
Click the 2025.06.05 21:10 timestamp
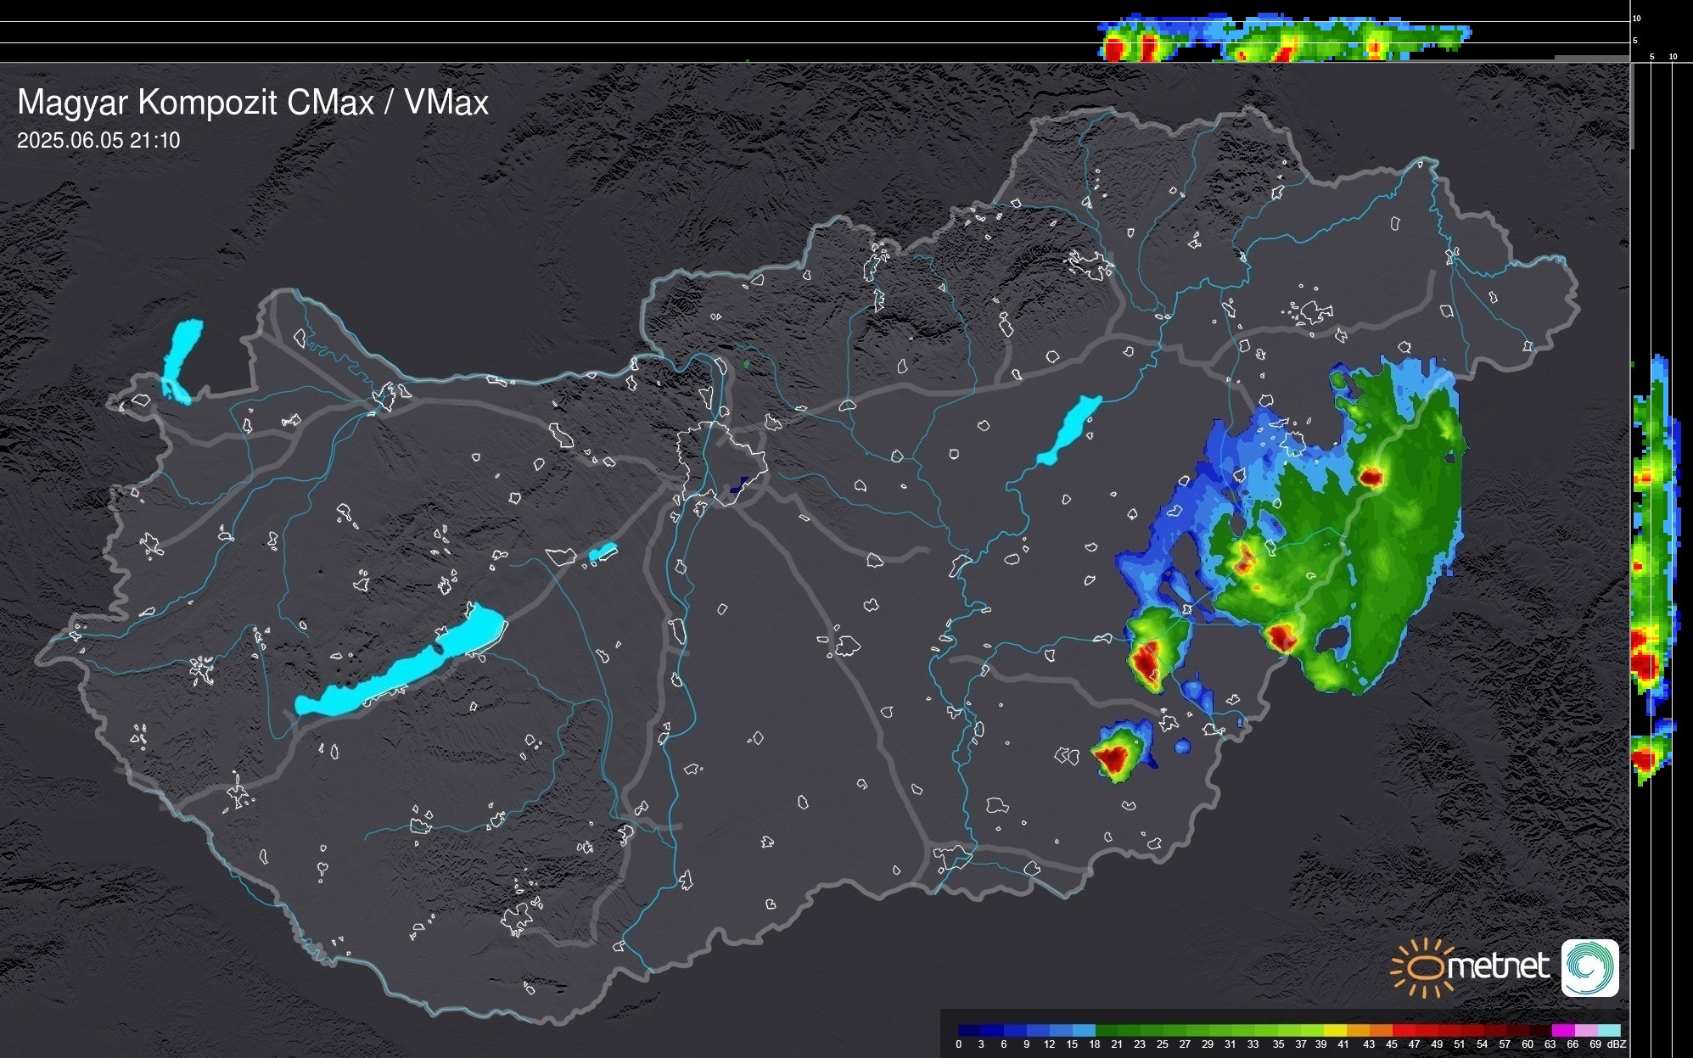(x=98, y=141)
